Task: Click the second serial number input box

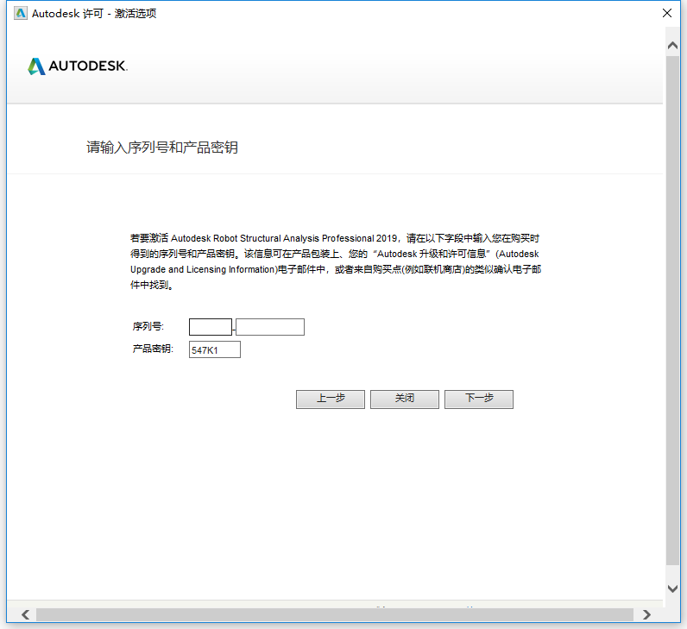Action: (x=270, y=327)
